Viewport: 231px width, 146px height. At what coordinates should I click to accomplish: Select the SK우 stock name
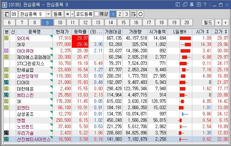[21, 45]
